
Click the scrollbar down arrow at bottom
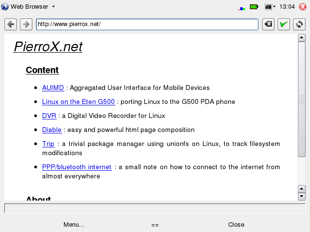(302, 197)
